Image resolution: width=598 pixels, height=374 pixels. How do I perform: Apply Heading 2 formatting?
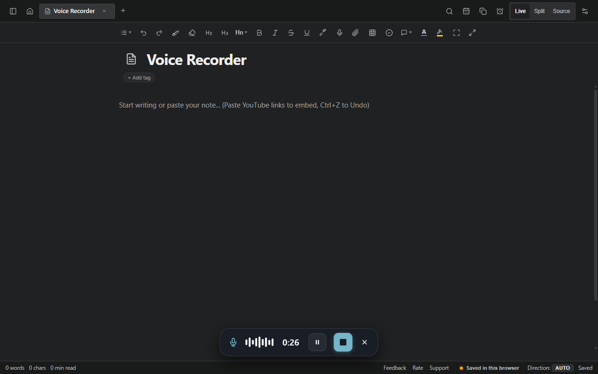pos(209,33)
